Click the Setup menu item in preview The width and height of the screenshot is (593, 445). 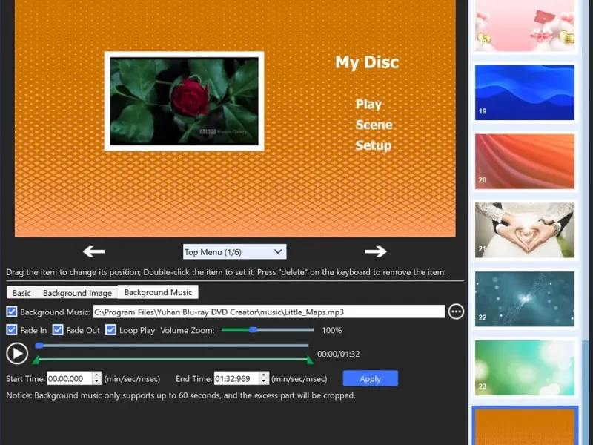374,145
